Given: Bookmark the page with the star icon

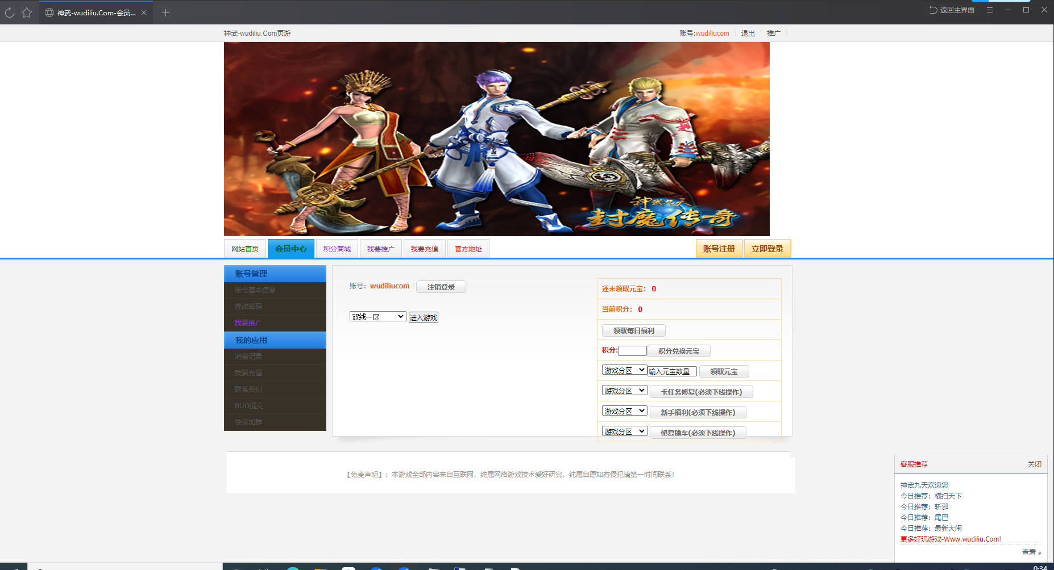Looking at the screenshot, I should [x=27, y=12].
